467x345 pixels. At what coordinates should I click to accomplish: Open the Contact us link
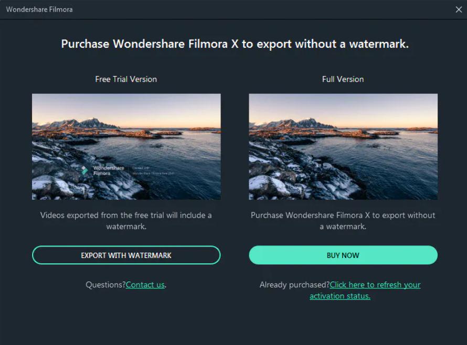(145, 285)
